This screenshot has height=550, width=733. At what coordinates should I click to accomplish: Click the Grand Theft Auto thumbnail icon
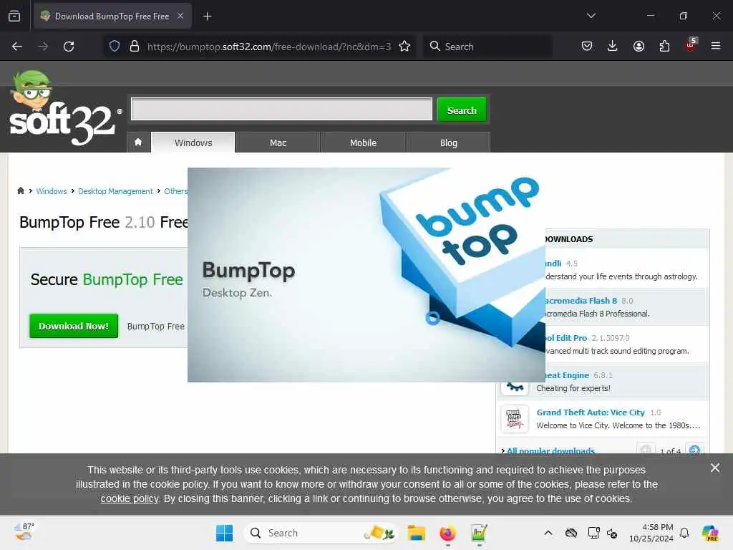514,418
